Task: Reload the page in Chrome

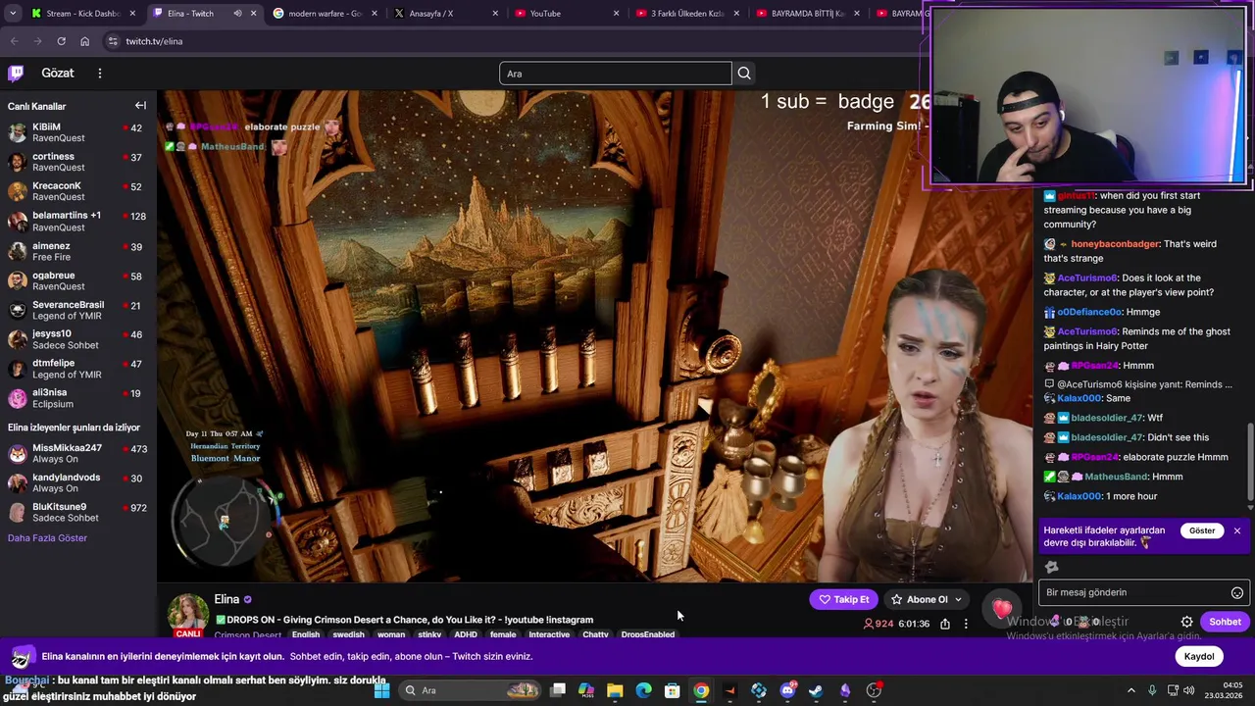Action: [x=61, y=41]
